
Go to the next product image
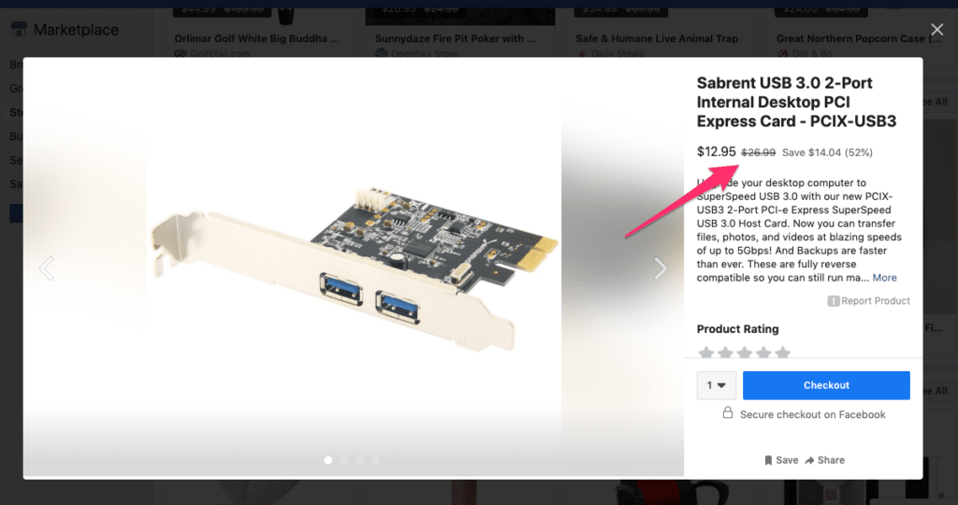tap(660, 269)
